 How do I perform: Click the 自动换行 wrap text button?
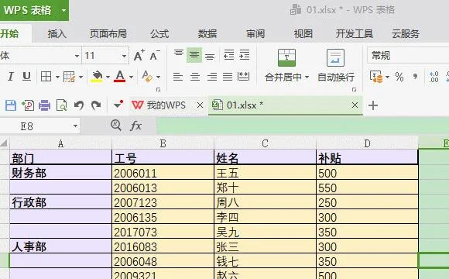pyautogui.click(x=336, y=65)
